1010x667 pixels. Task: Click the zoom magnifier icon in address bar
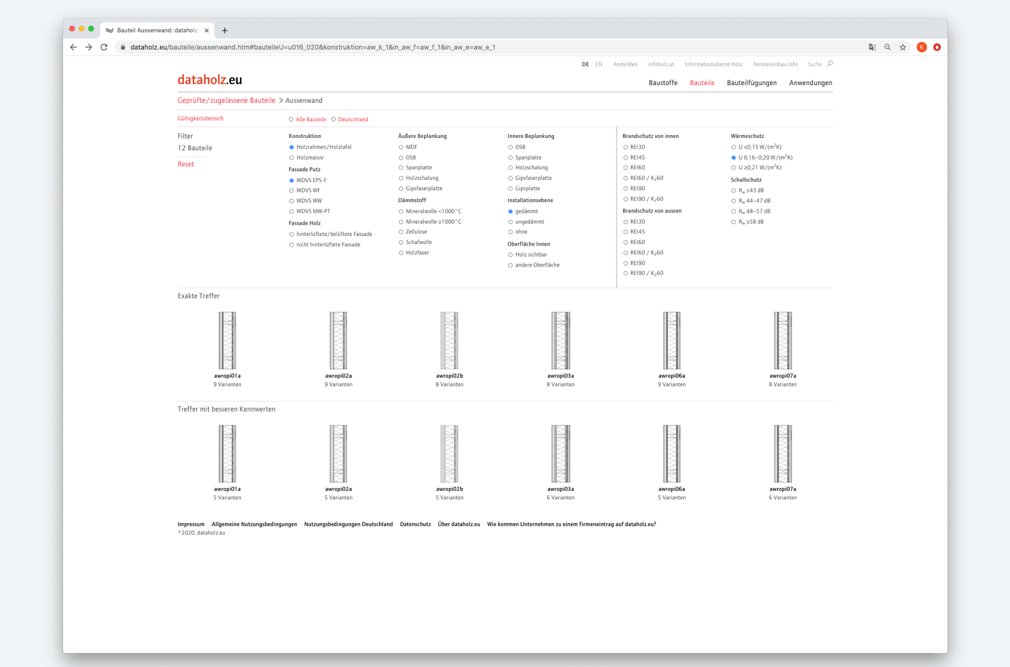pyautogui.click(x=887, y=47)
